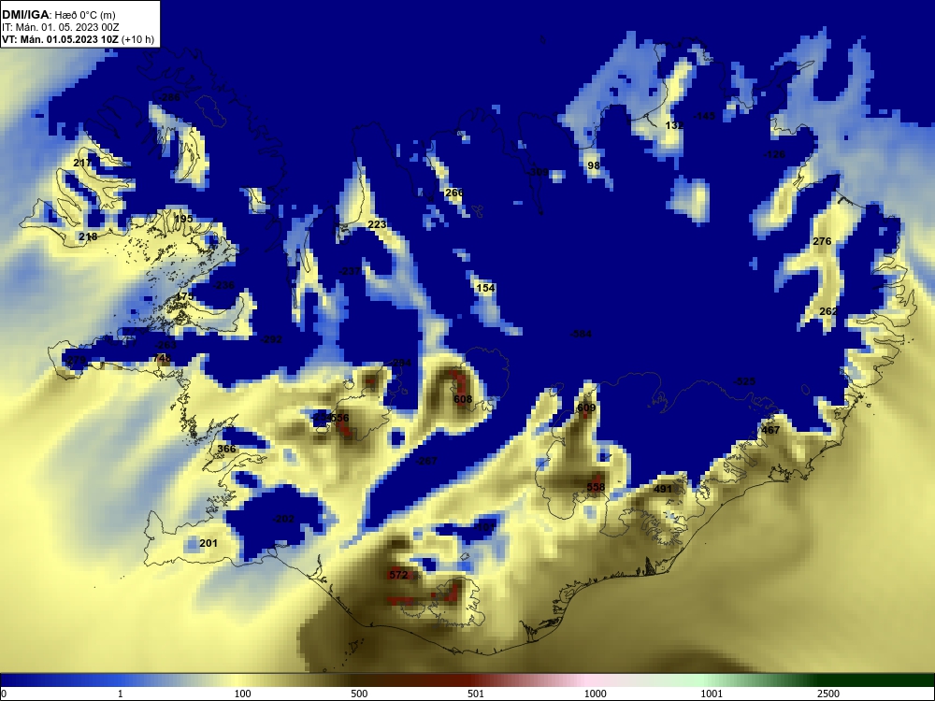Click the map value 556
The width and height of the screenshot is (935, 701).
[339, 418]
